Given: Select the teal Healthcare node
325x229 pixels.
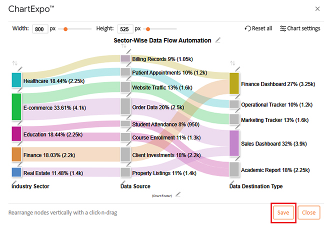Looking at the screenshot, I should (x=16, y=80).
